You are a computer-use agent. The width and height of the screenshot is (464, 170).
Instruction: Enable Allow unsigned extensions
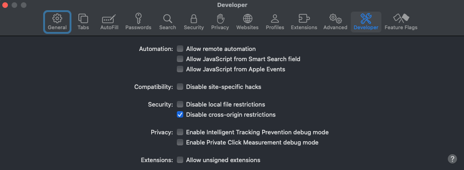tap(180, 160)
